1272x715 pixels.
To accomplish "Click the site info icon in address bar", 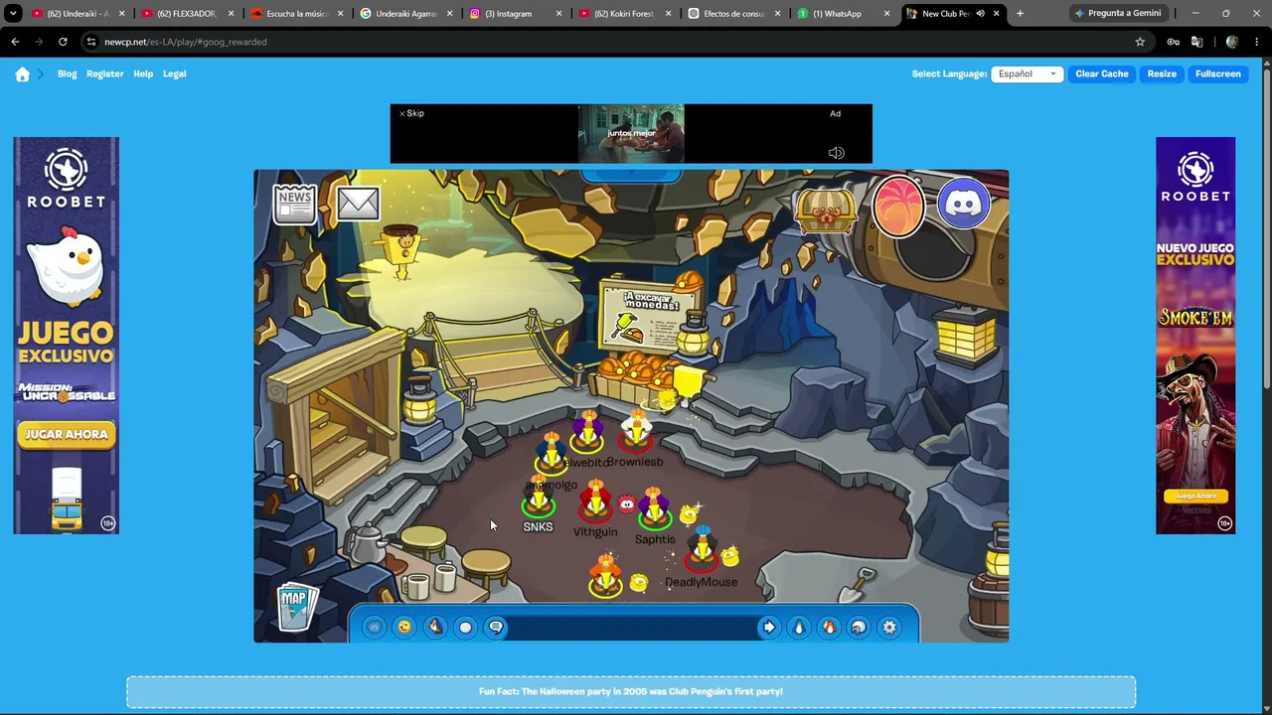I will tap(91, 42).
